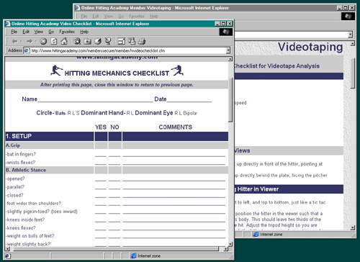The height and width of the screenshot is (262, 360).
Task: Click the checklist page vertical scroll thumb
Action: point(230,99)
